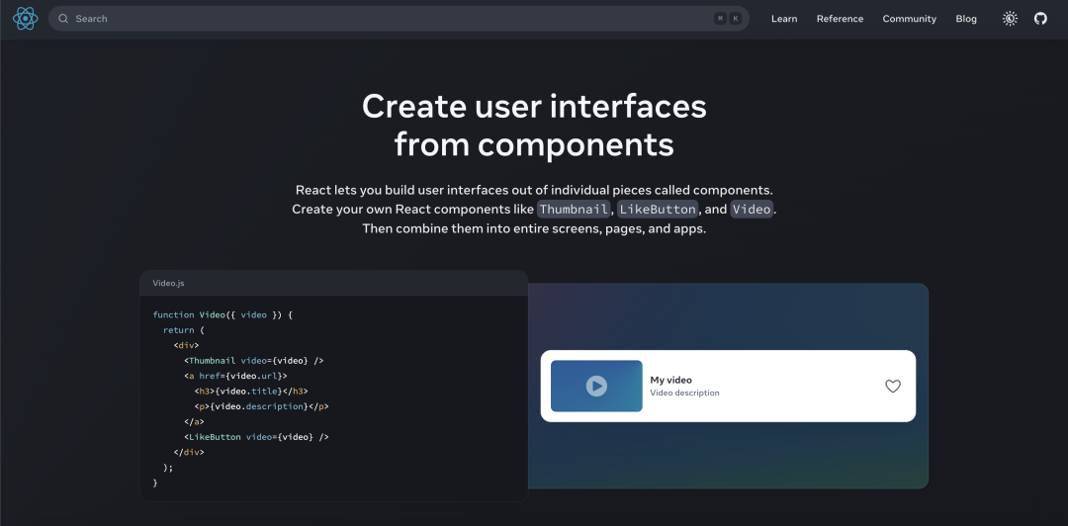Click the React logo icon
Viewport: 1068px width, 526px height.
pos(25,19)
